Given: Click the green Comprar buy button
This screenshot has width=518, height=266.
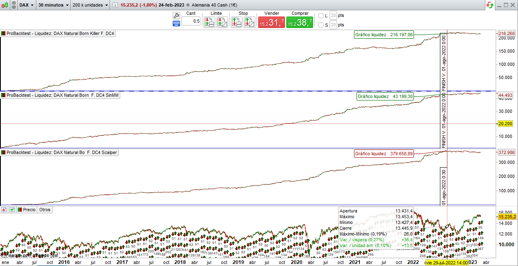Looking at the screenshot, I should [x=300, y=22].
